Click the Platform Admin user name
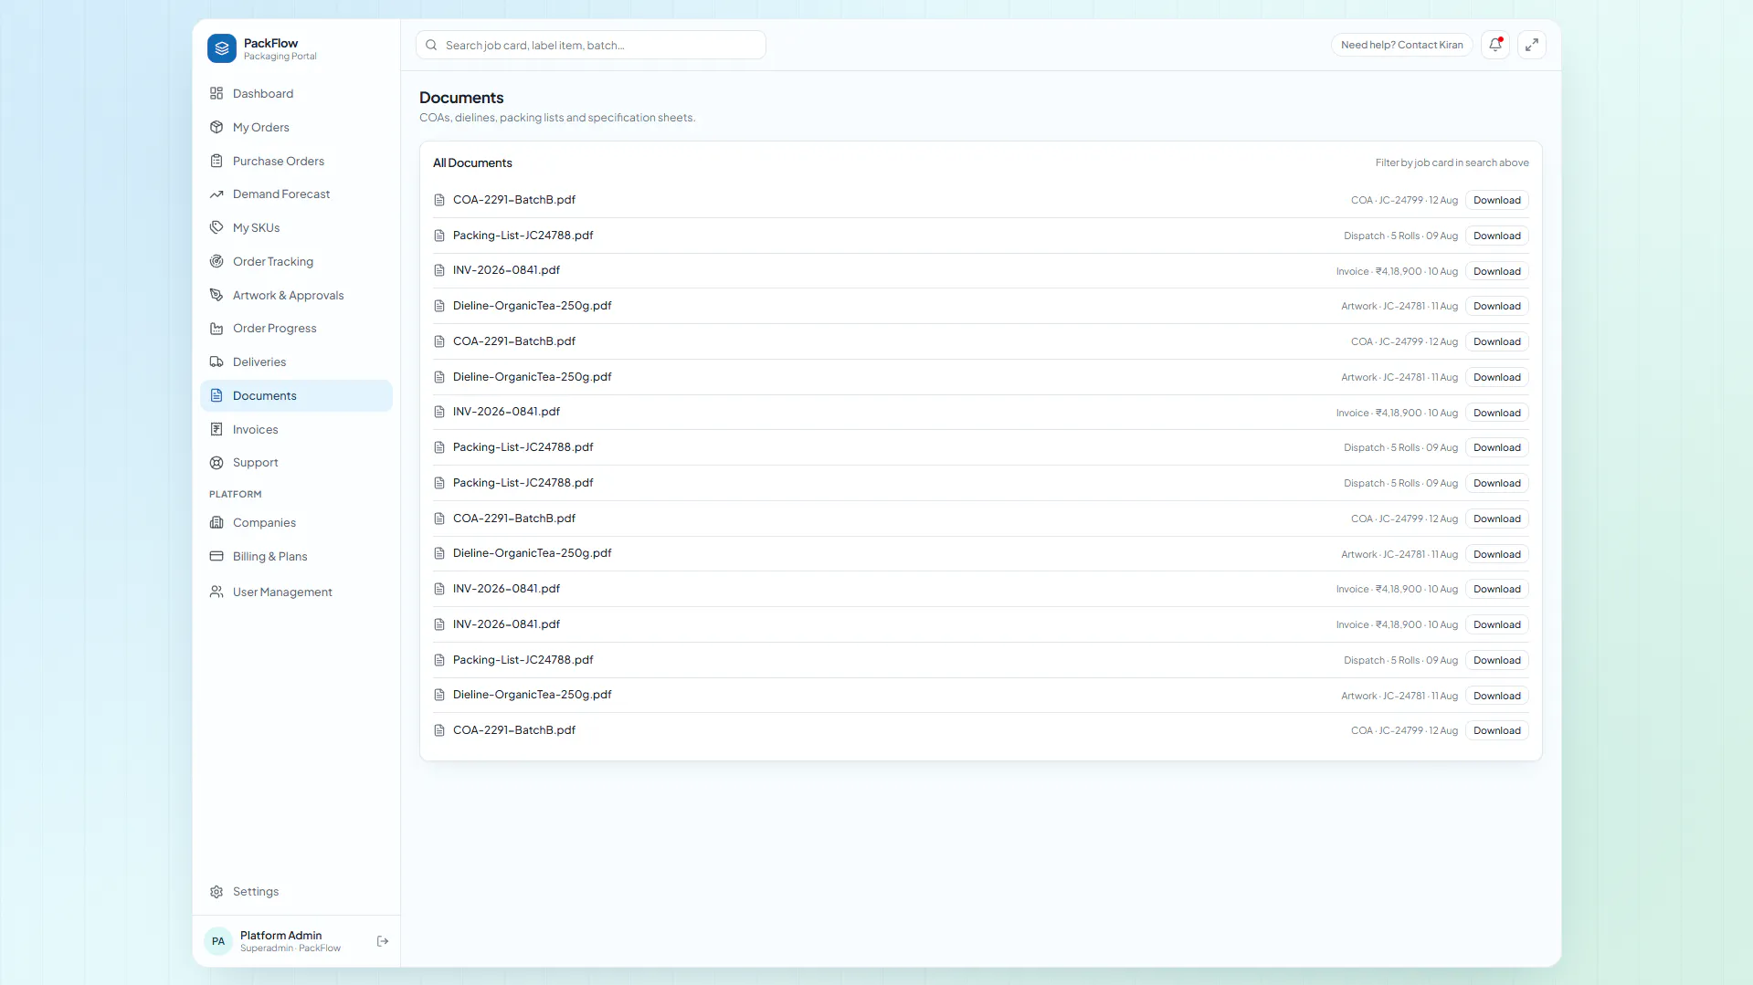This screenshot has width=1753, height=985. (280, 935)
